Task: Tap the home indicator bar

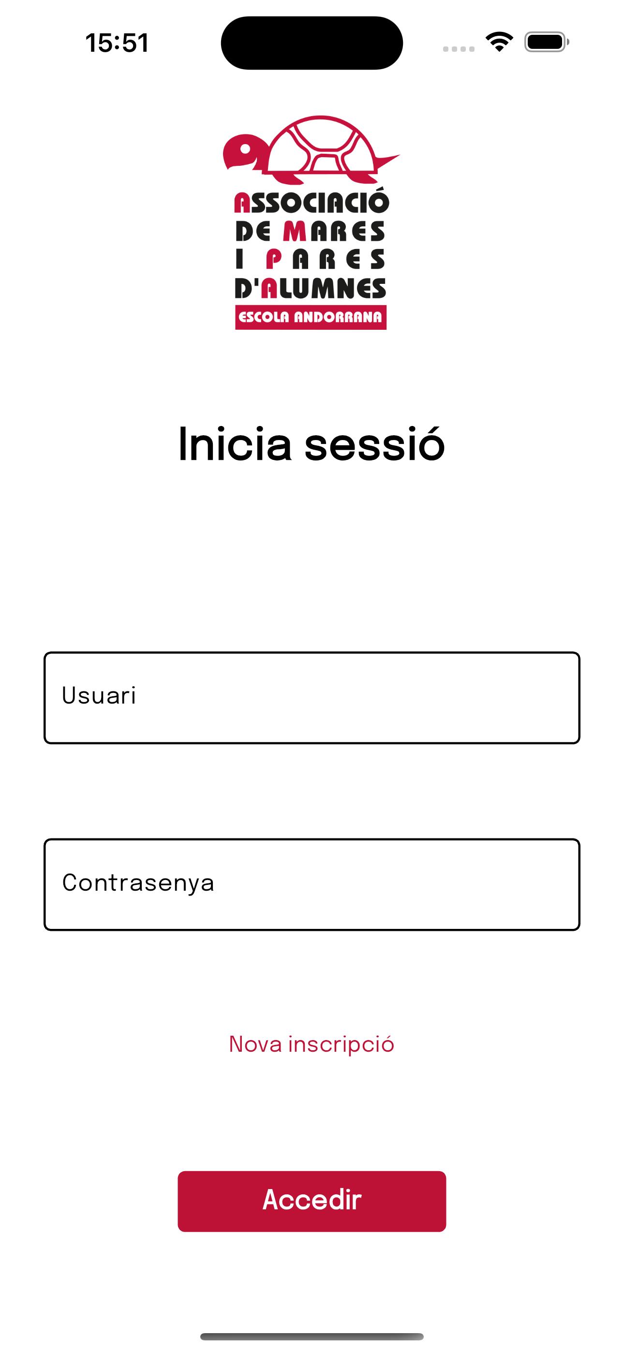Action: (x=312, y=1336)
